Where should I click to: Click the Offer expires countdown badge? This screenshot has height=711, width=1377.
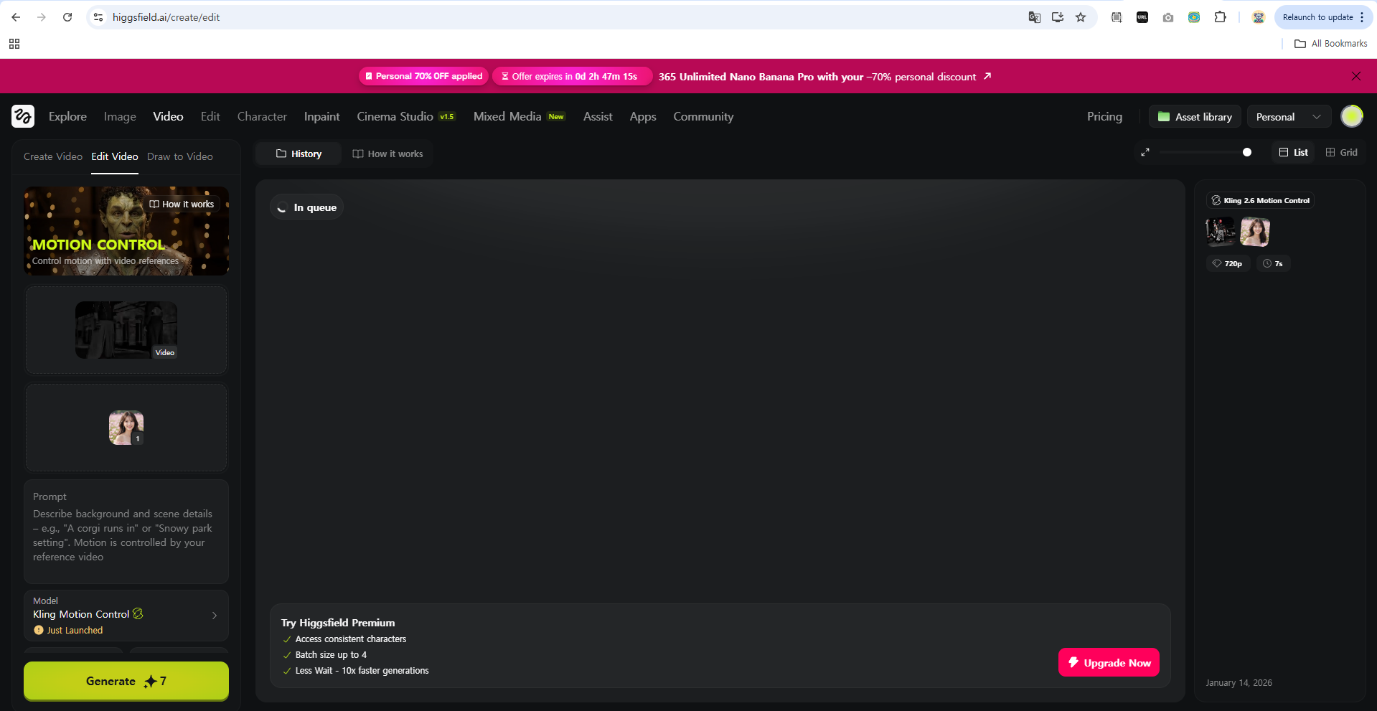pos(571,76)
